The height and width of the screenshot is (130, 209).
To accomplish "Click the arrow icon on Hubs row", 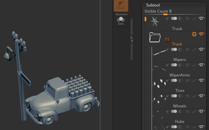I will 168,112.
